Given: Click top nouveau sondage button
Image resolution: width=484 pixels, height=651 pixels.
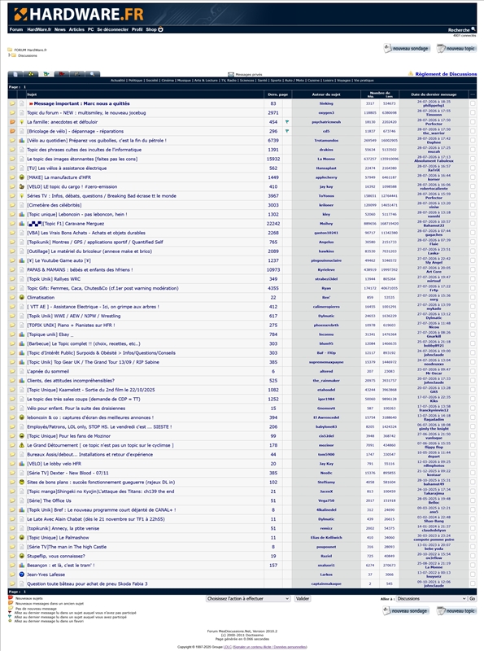Looking at the screenshot, I should pos(407,49).
